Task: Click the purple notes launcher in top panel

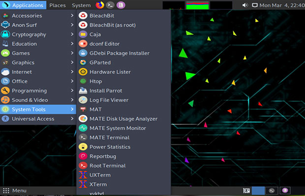Action: click(121, 5)
